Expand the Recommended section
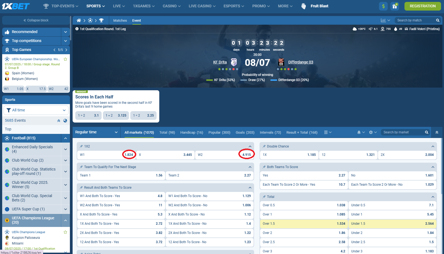 point(65,32)
